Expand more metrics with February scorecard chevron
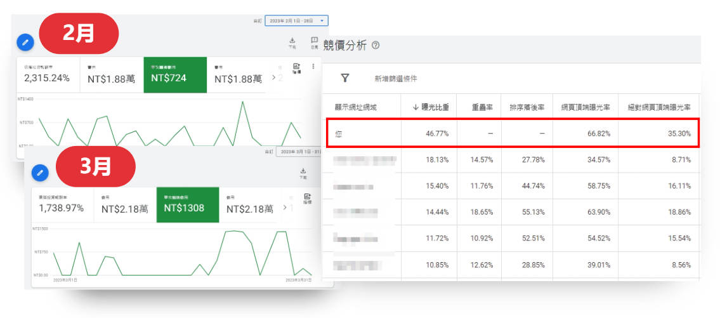The width and height of the screenshot is (720, 318). point(273,77)
